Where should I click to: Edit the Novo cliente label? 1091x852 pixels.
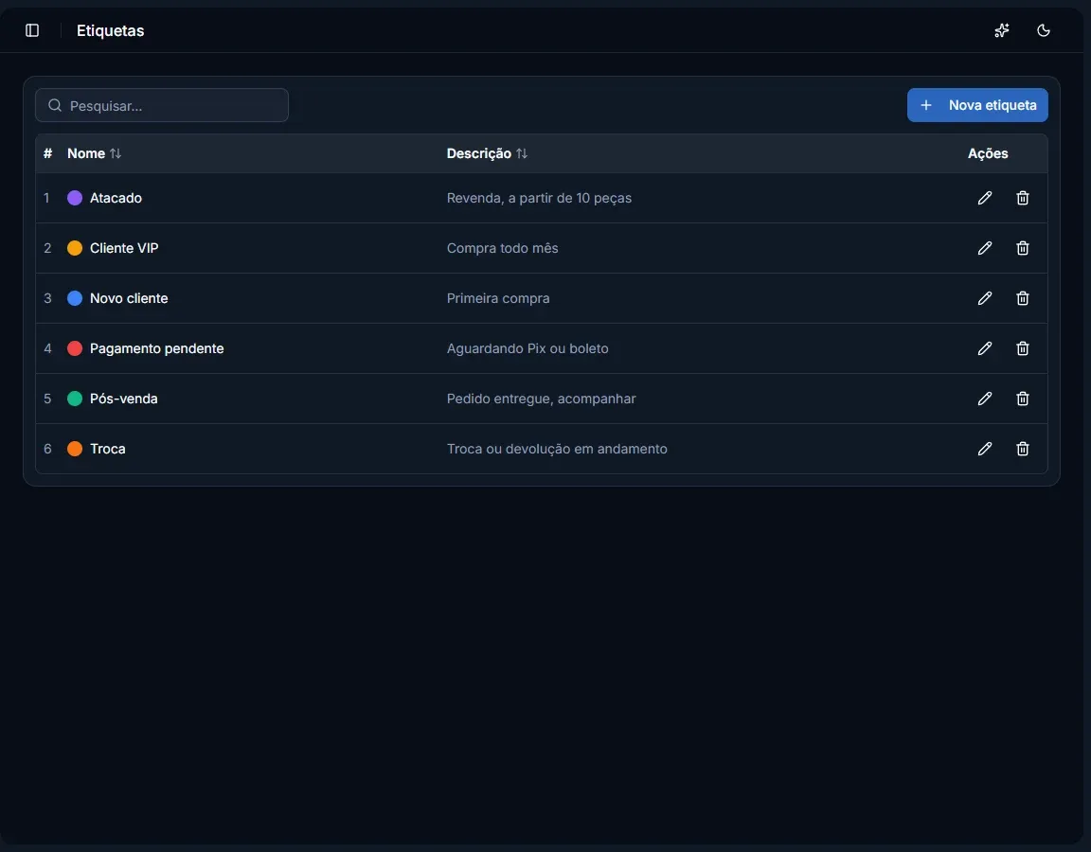985,298
